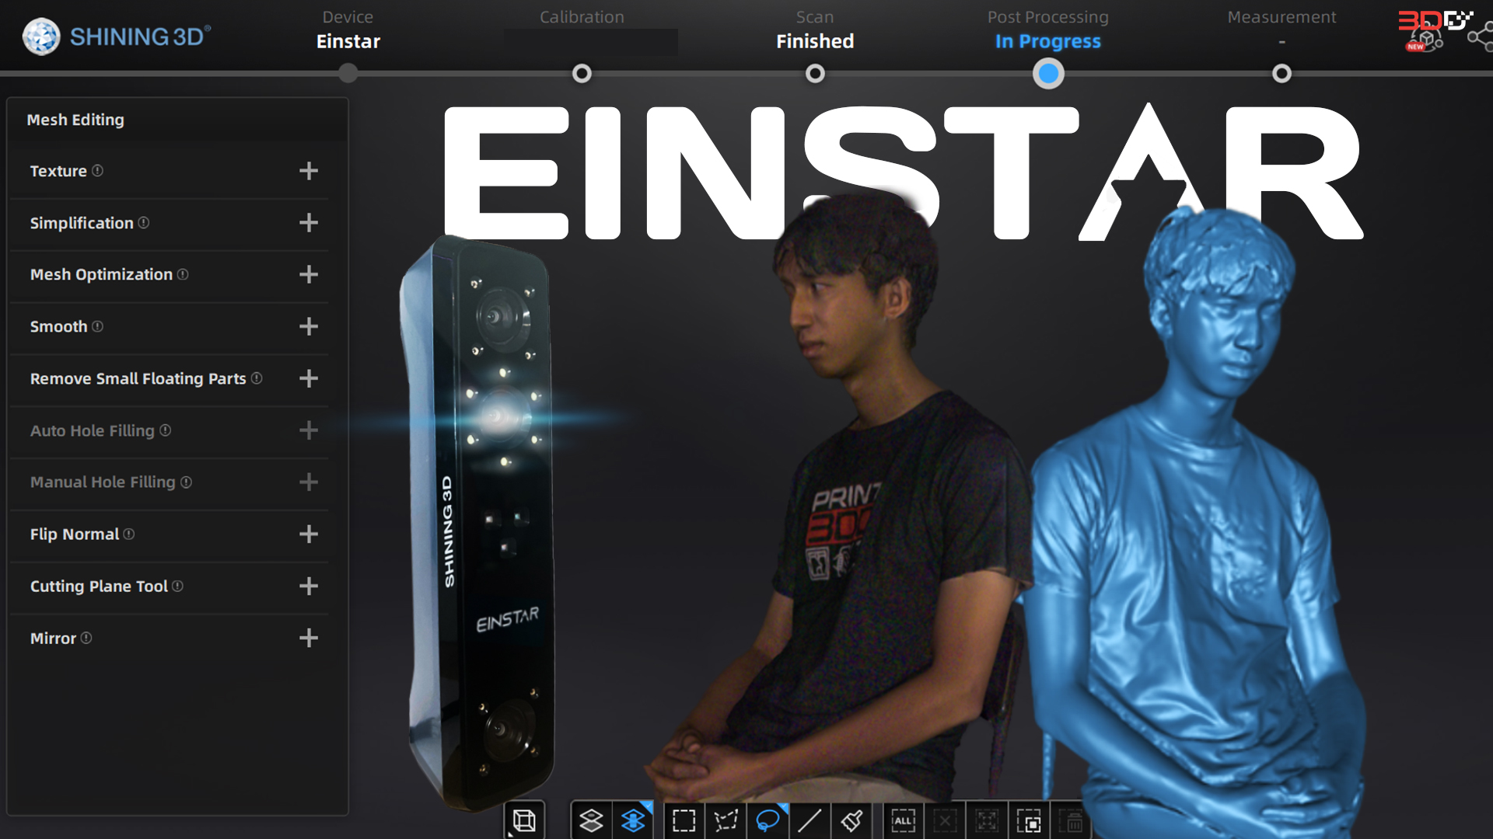This screenshot has height=839, width=1493.
Task: Choose the Select Visible layers tool
Action: click(591, 820)
